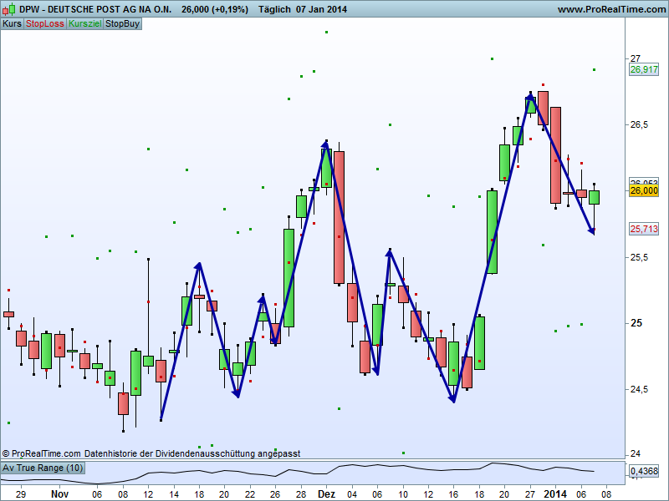This screenshot has width=669, height=501.
Task: Click the last green candle at 07 Jan
Action: point(595,198)
